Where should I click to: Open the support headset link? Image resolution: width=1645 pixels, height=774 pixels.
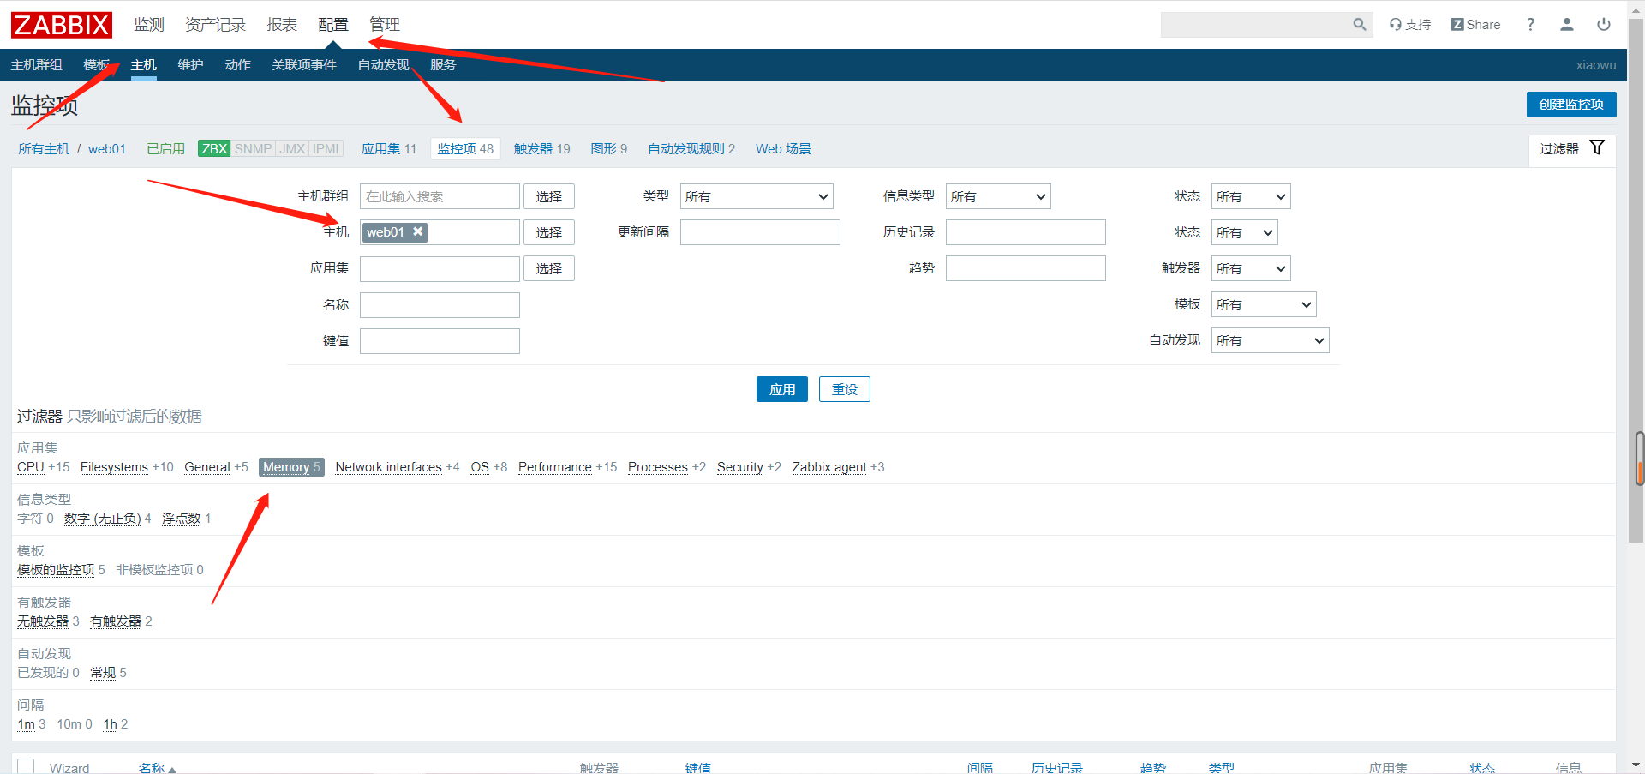coord(1410,25)
